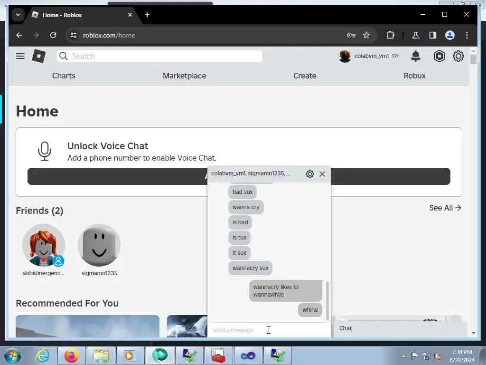Open chat window settings gear
The height and width of the screenshot is (365, 486).
309,174
